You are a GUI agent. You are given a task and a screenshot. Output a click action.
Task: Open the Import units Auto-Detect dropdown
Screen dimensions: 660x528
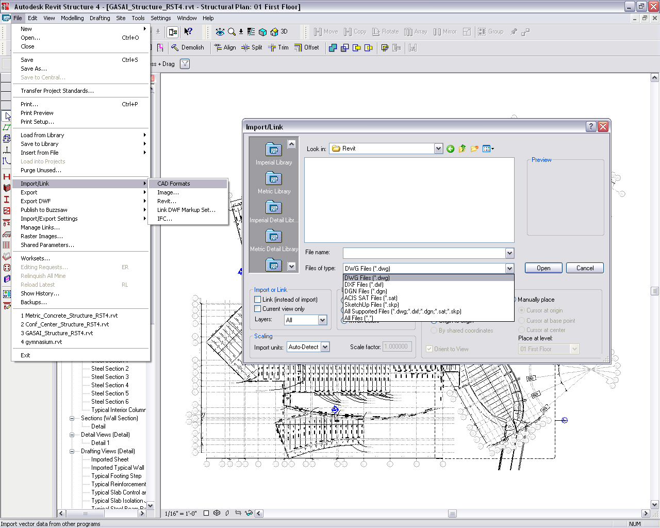[325, 347]
